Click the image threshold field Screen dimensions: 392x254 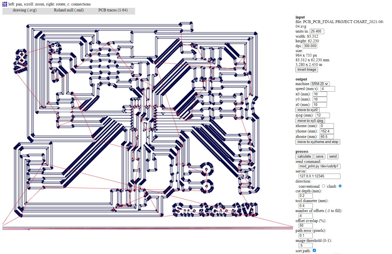pos(306,246)
